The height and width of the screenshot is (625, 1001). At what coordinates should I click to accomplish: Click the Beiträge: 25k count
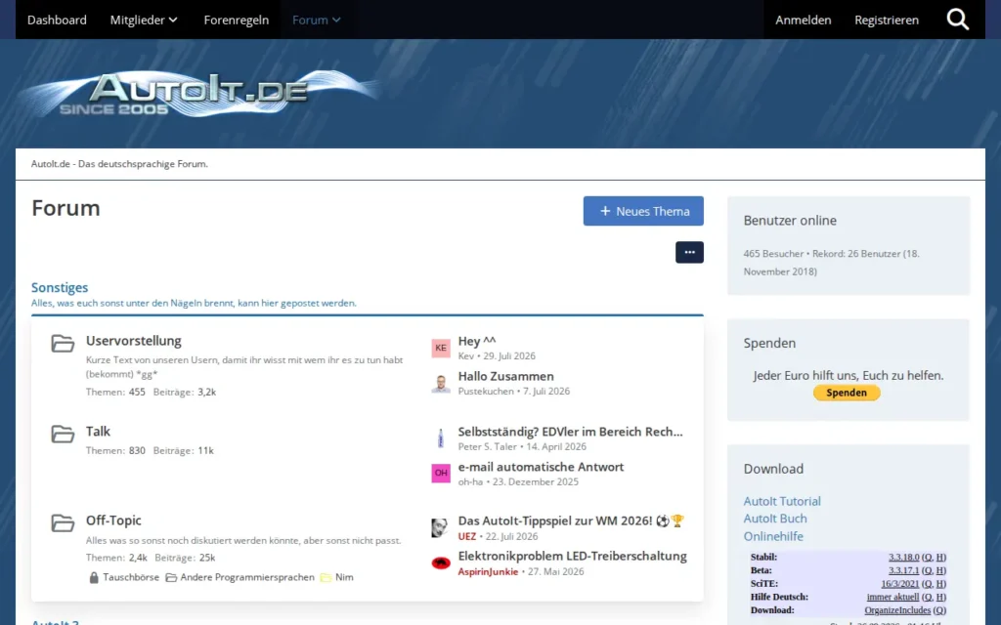tap(185, 558)
